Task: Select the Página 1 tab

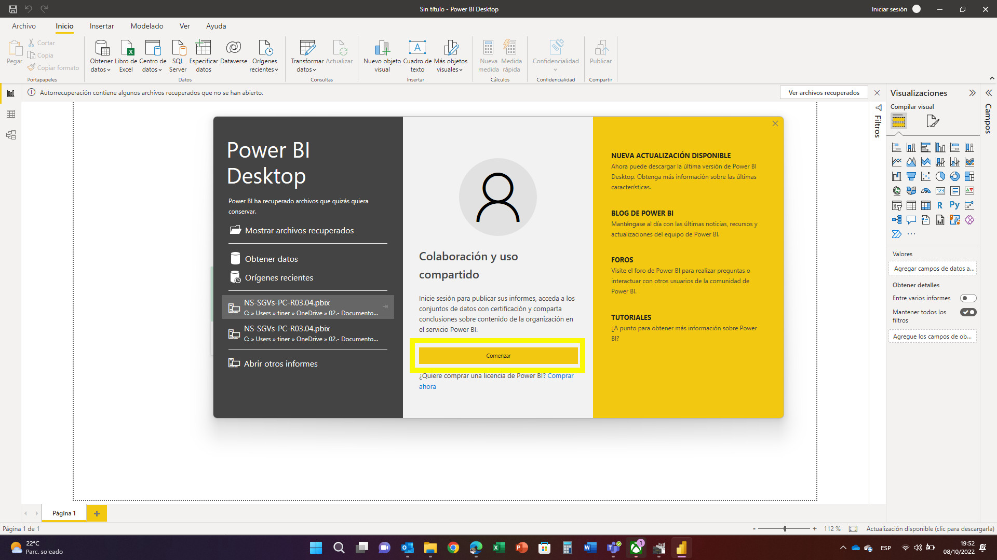Action: pyautogui.click(x=63, y=513)
